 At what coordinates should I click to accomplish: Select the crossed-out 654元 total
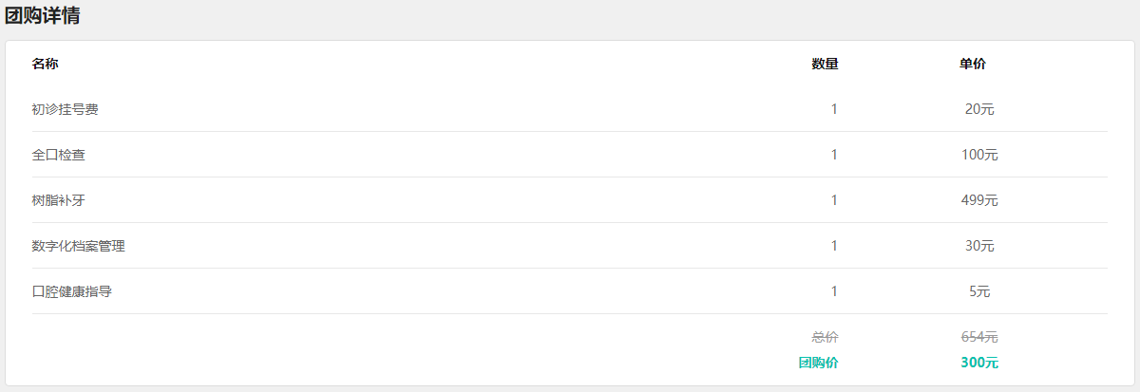coord(979,337)
